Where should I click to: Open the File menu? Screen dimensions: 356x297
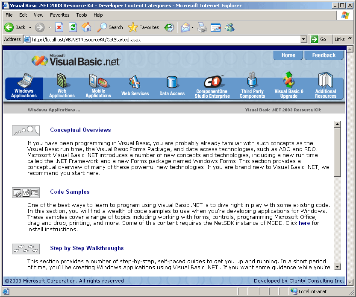(9, 15)
